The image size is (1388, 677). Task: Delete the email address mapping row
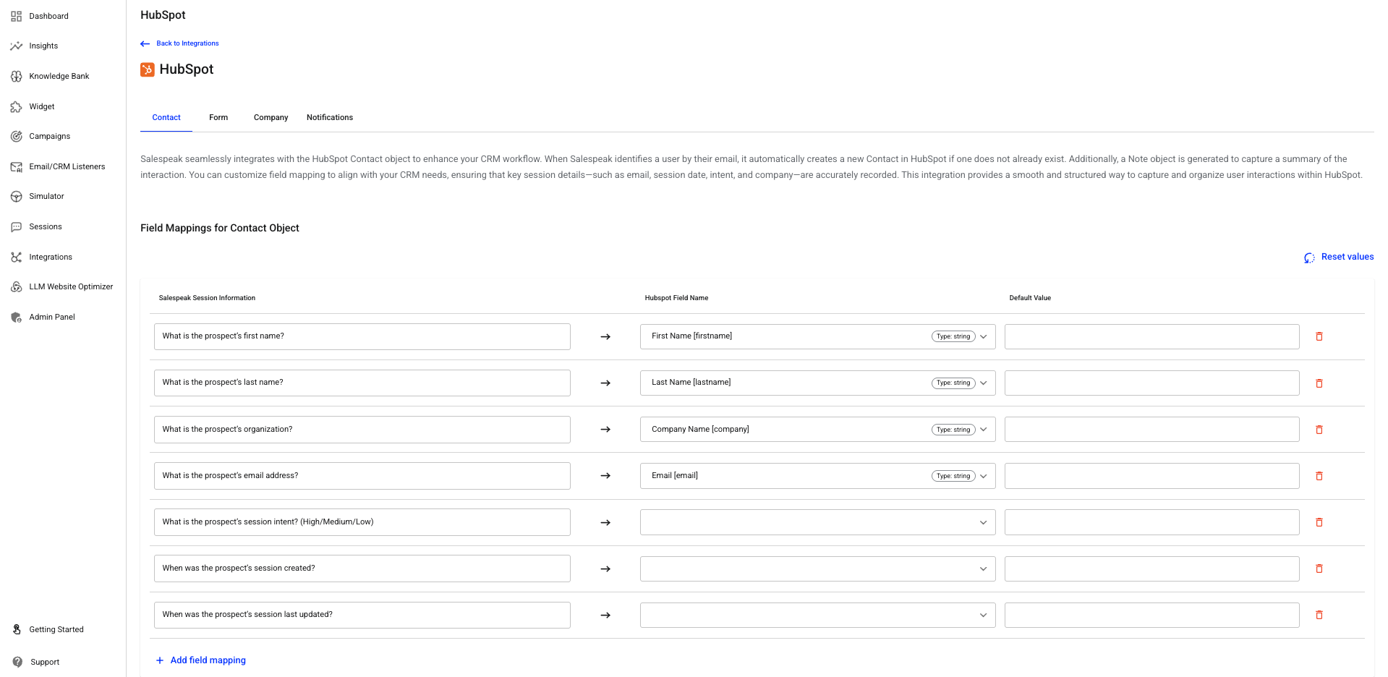(1319, 476)
